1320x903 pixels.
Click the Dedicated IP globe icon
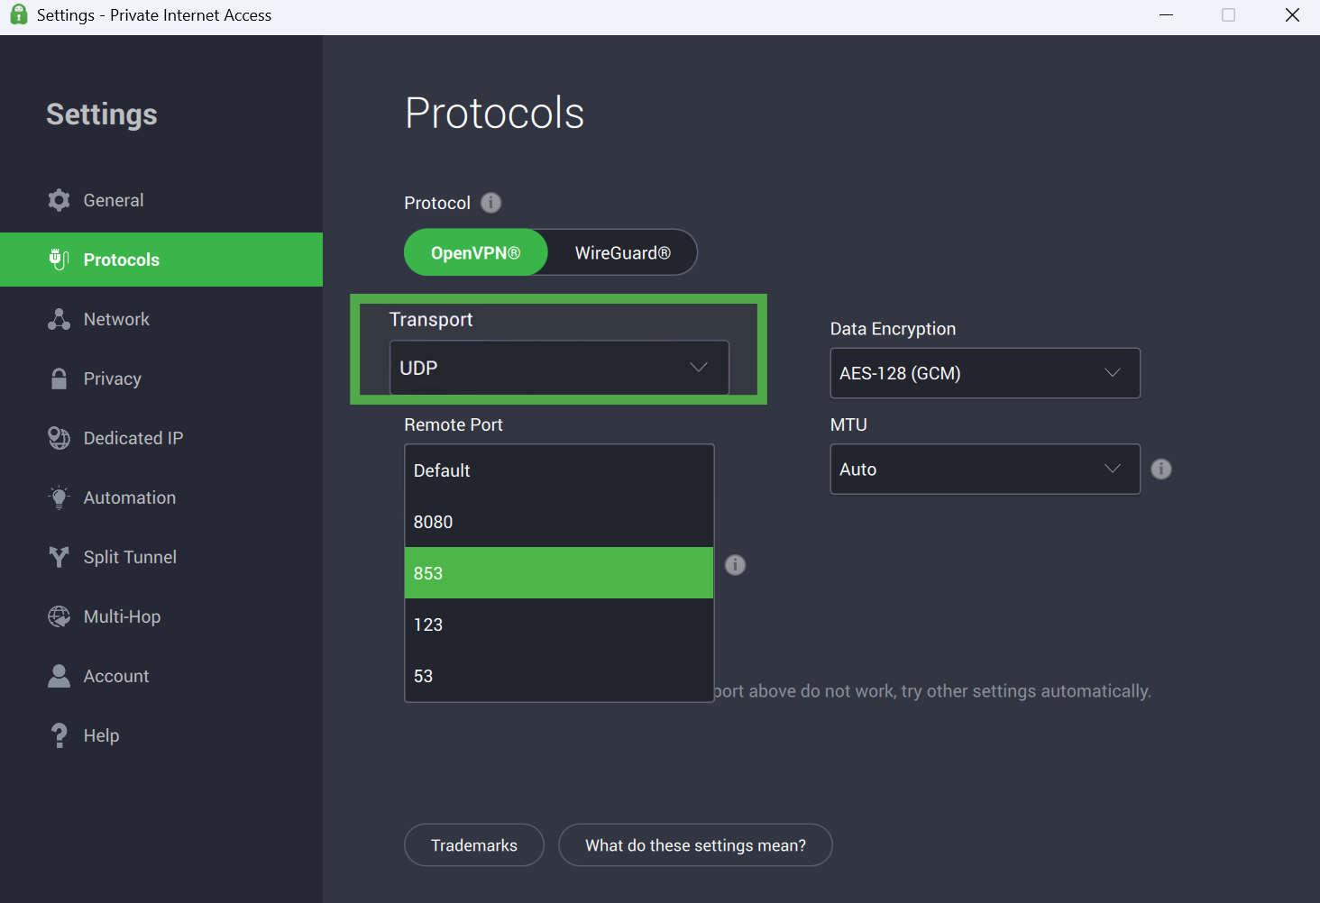click(x=59, y=438)
